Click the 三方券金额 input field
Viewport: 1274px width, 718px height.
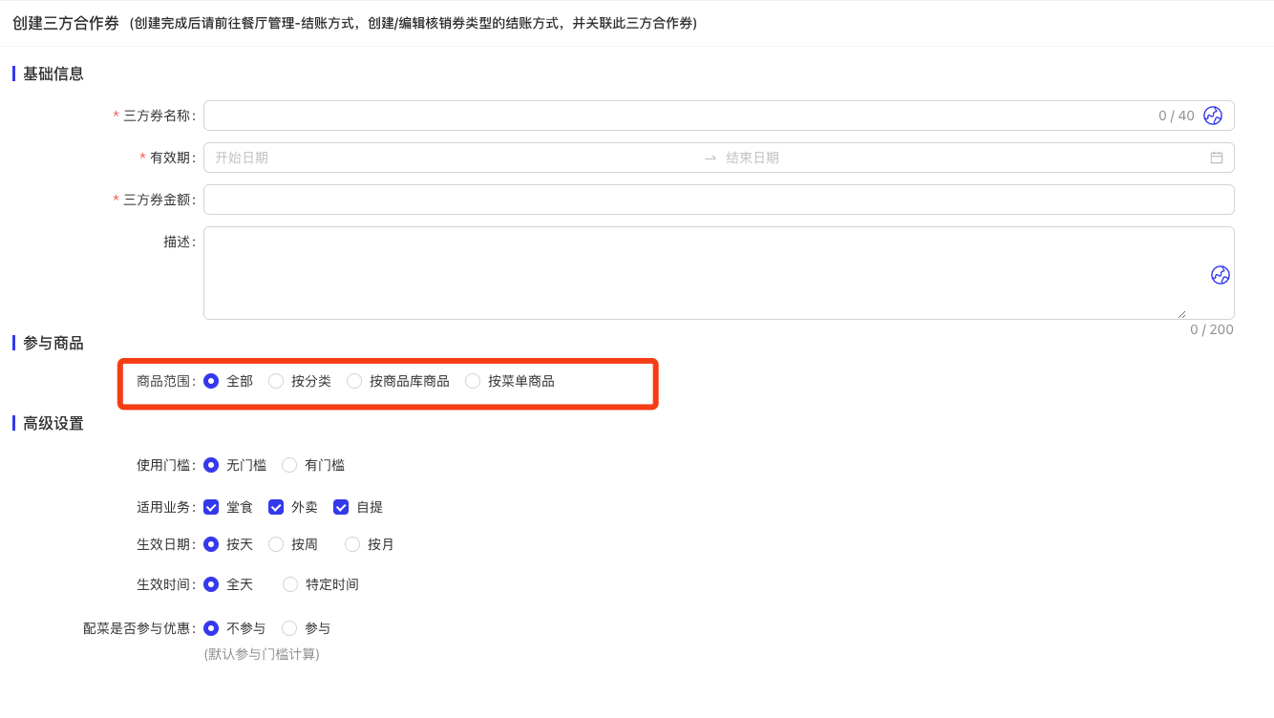point(718,200)
